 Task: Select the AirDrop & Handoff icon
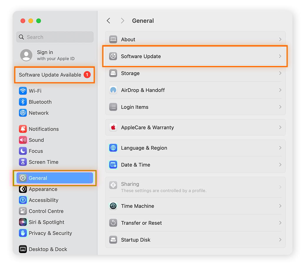click(113, 90)
